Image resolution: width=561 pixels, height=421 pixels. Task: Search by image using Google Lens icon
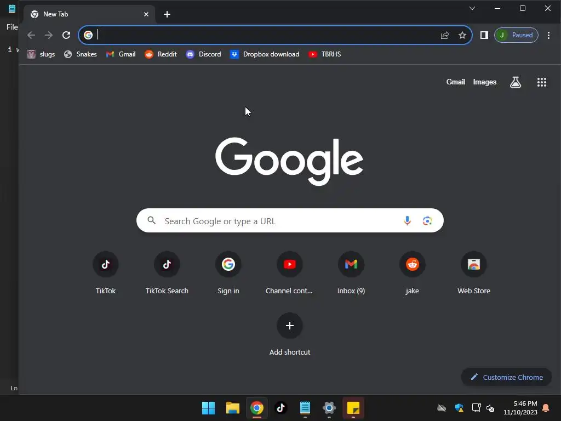pyautogui.click(x=427, y=220)
